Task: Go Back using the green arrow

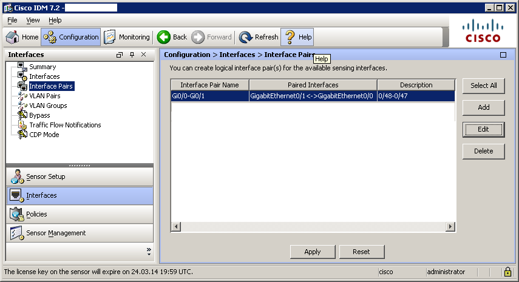Action: (x=163, y=37)
